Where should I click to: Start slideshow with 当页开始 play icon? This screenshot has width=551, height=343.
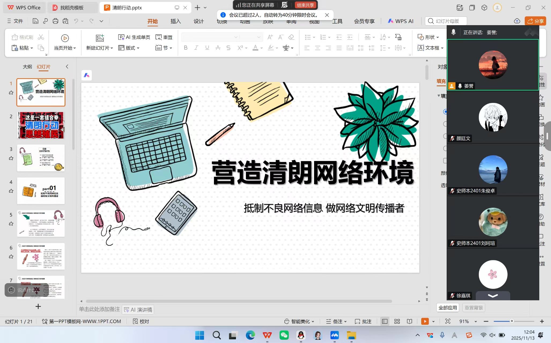pos(65,38)
